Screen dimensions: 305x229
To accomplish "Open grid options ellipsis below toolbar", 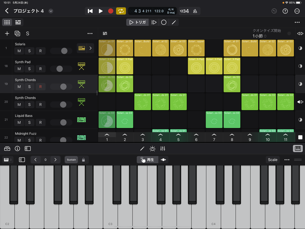I will 297,22.
